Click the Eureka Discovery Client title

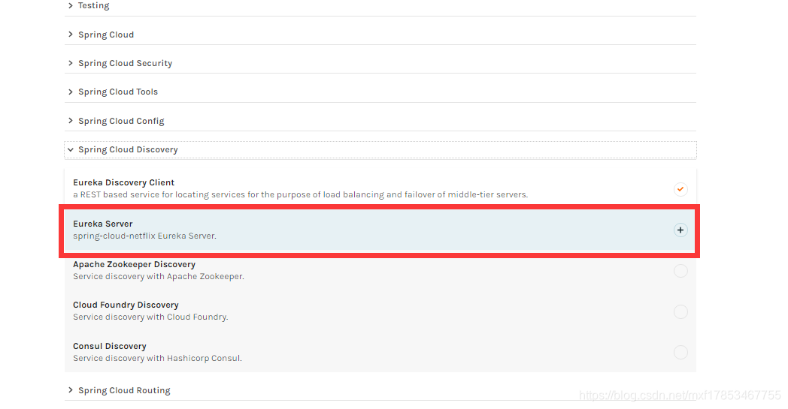[123, 182]
